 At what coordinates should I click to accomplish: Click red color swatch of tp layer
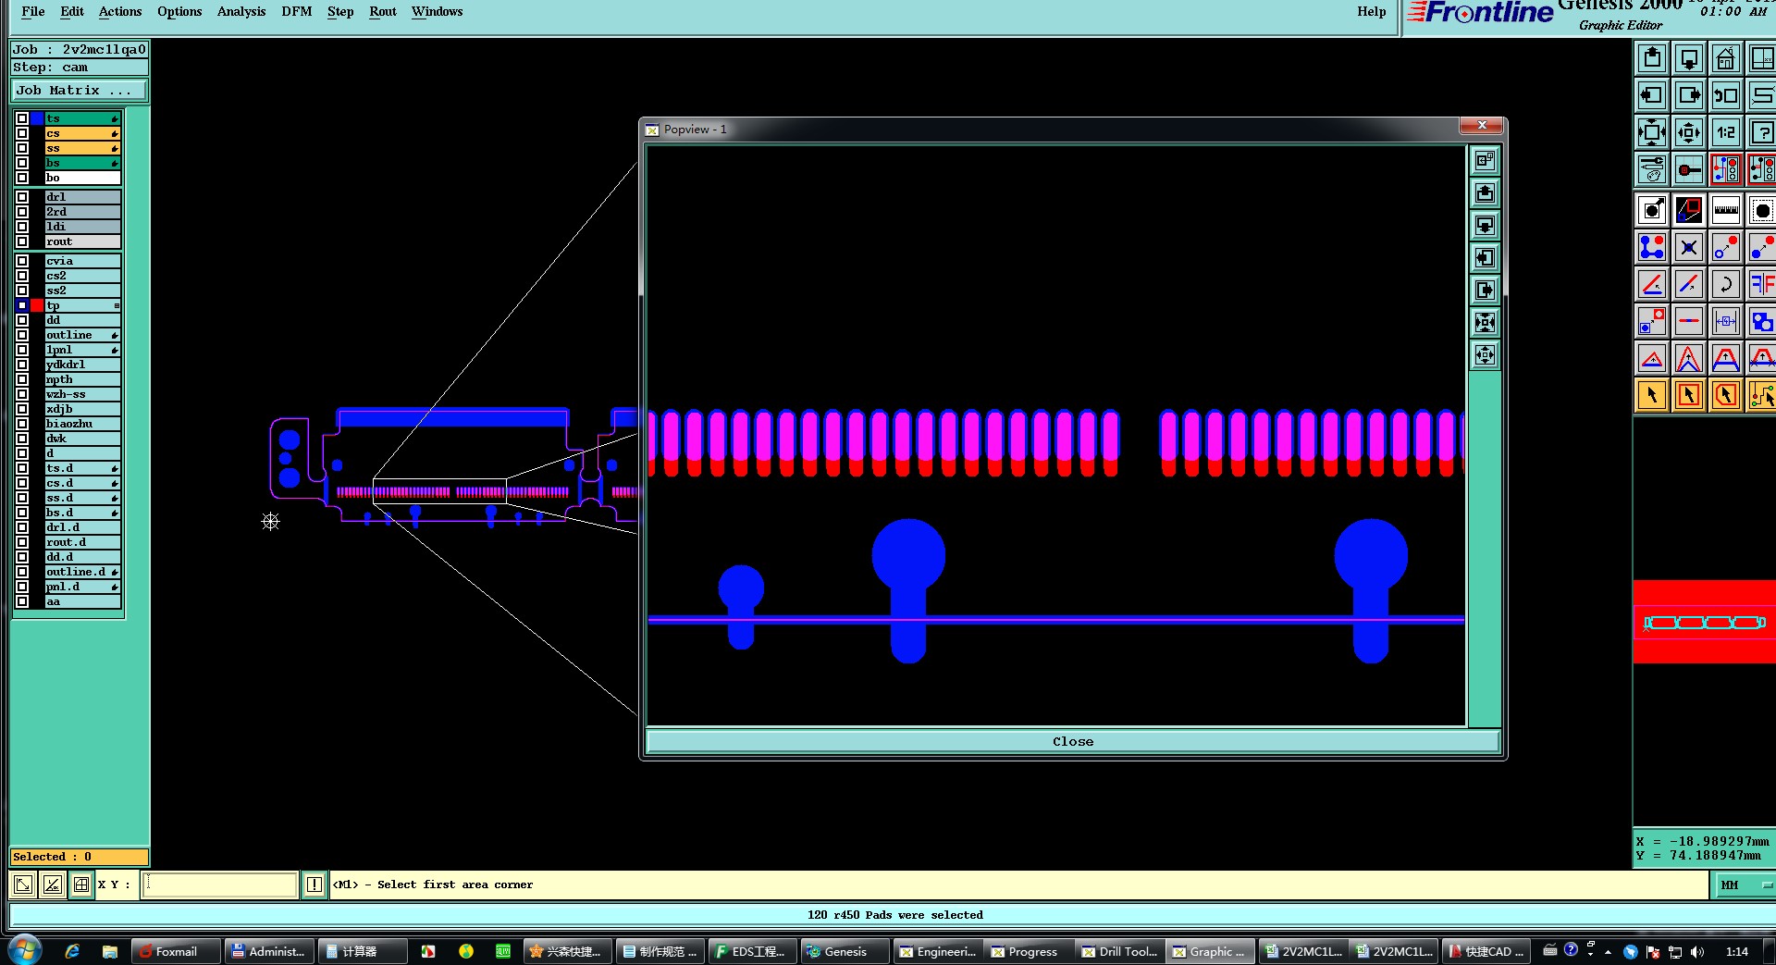point(37,305)
